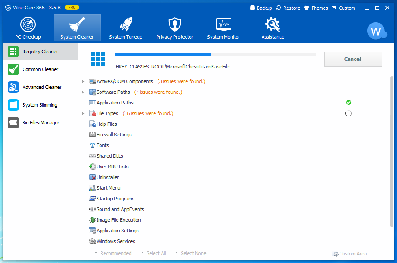Click Select All option

[156, 253]
